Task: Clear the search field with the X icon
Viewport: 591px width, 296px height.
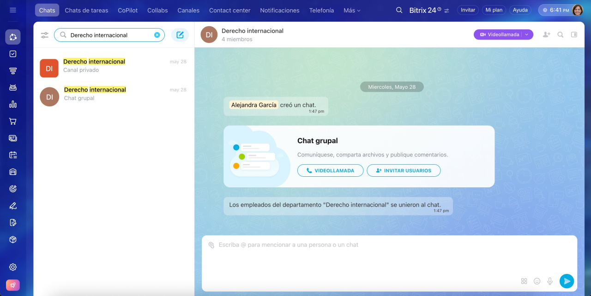Action: tap(157, 35)
